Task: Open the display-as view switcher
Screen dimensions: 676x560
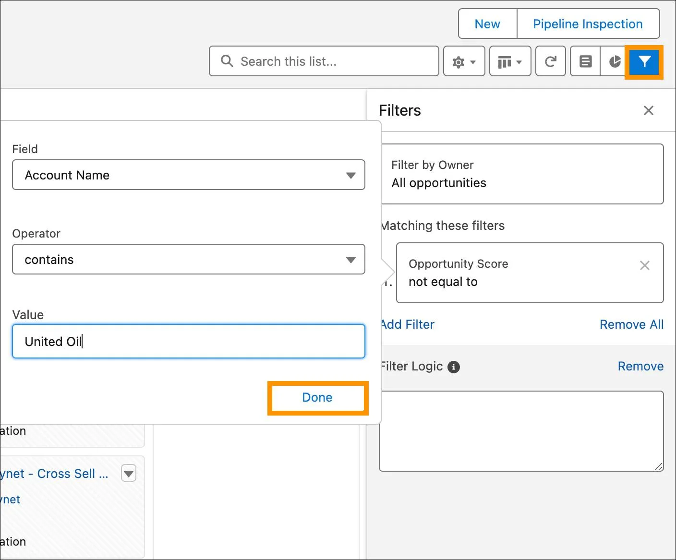Action: click(510, 61)
